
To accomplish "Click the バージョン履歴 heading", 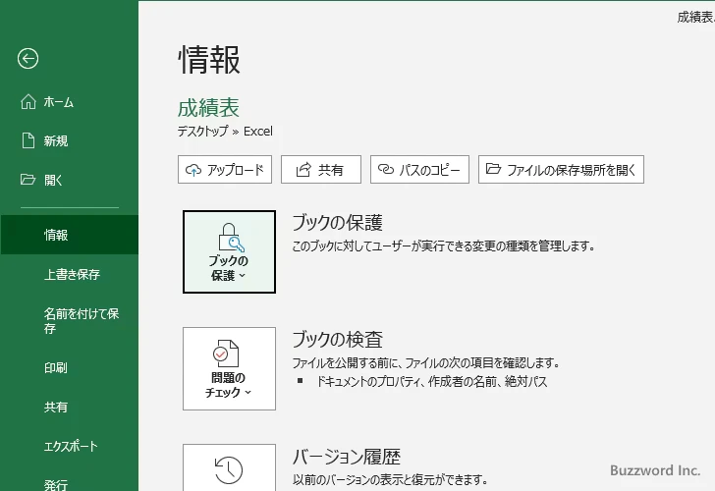I will click(347, 457).
